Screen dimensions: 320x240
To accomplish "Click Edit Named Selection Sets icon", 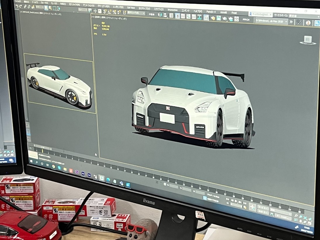I will pyautogui.click(x=124, y=13).
